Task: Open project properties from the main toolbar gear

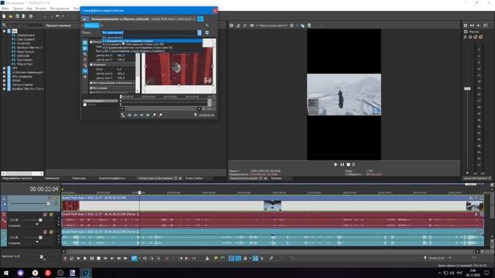Action: [31, 16]
